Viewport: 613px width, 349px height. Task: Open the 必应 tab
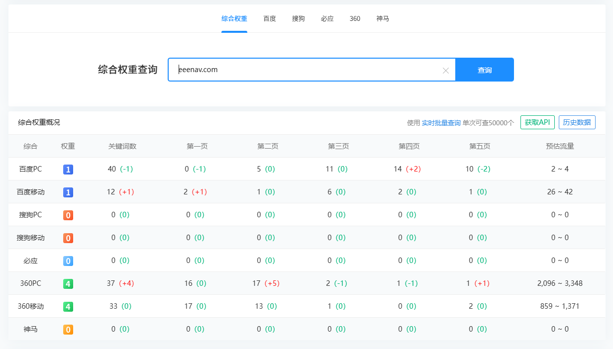pos(327,19)
